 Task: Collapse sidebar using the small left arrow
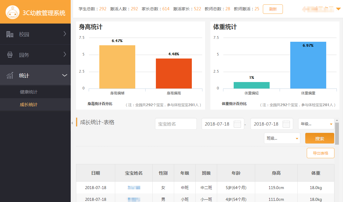point(72,123)
